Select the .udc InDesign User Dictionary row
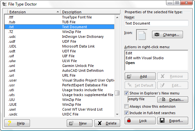 coord(59,37)
